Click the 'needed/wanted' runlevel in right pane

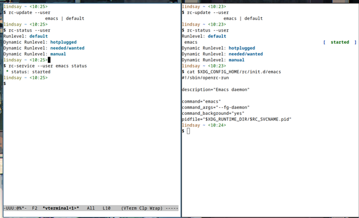(x=246, y=54)
